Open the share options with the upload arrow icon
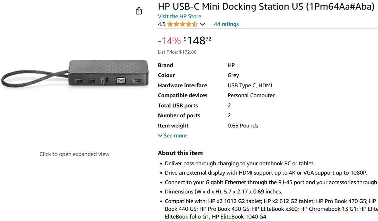Viewport: 378px width, 221px height. (x=139, y=10)
